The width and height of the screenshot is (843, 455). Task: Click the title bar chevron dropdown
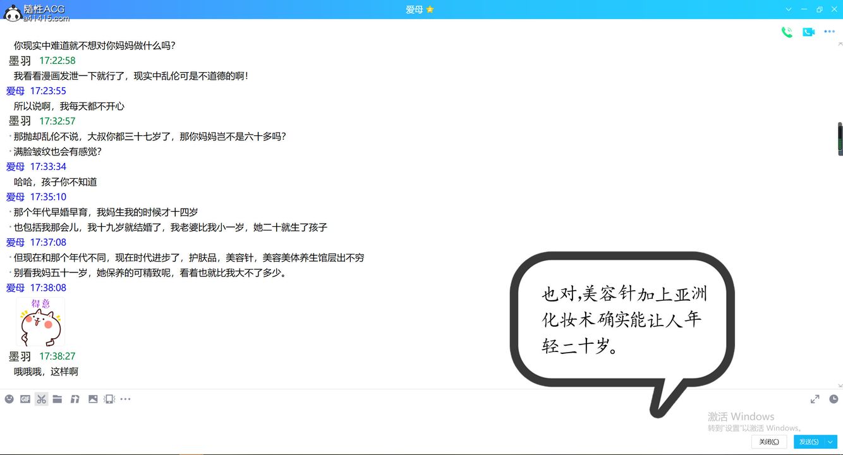point(787,9)
